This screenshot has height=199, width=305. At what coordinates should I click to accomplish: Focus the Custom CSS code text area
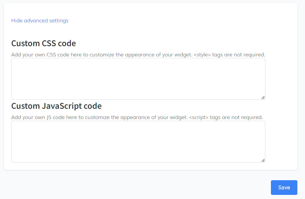(138, 78)
